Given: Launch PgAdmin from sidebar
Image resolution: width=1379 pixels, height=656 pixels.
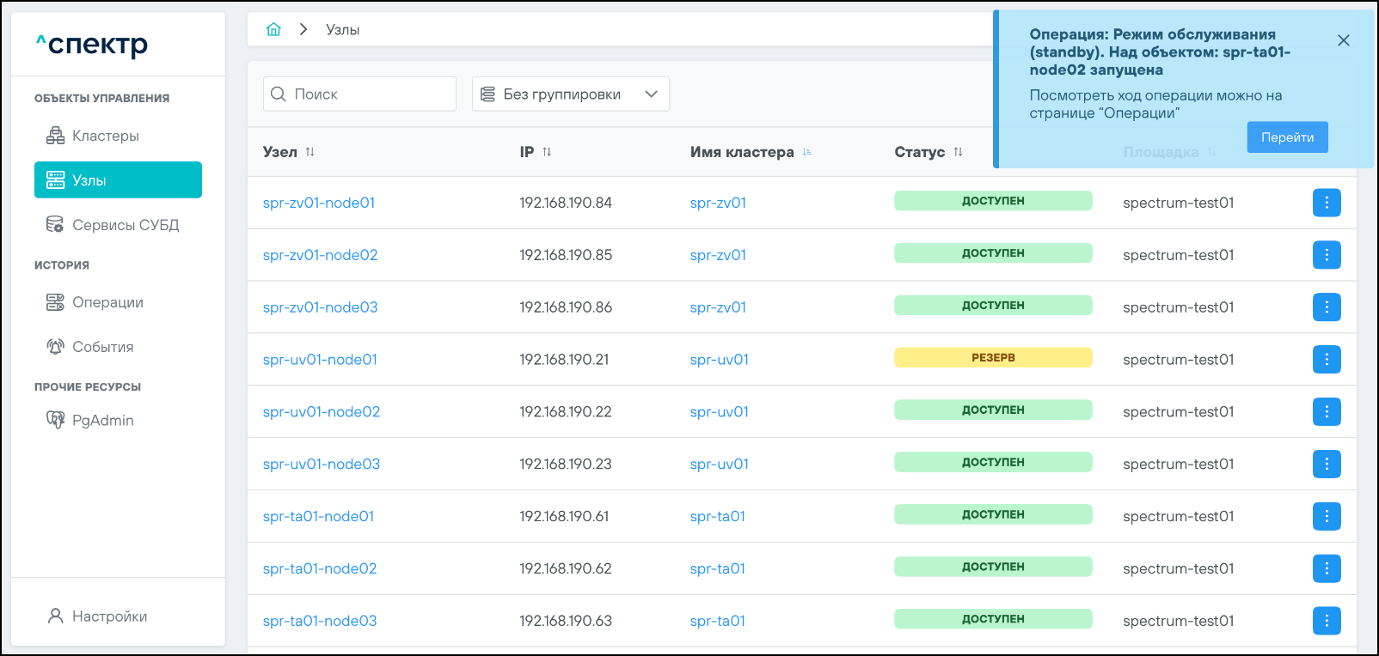Looking at the screenshot, I should pyautogui.click(x=102, y=420).
